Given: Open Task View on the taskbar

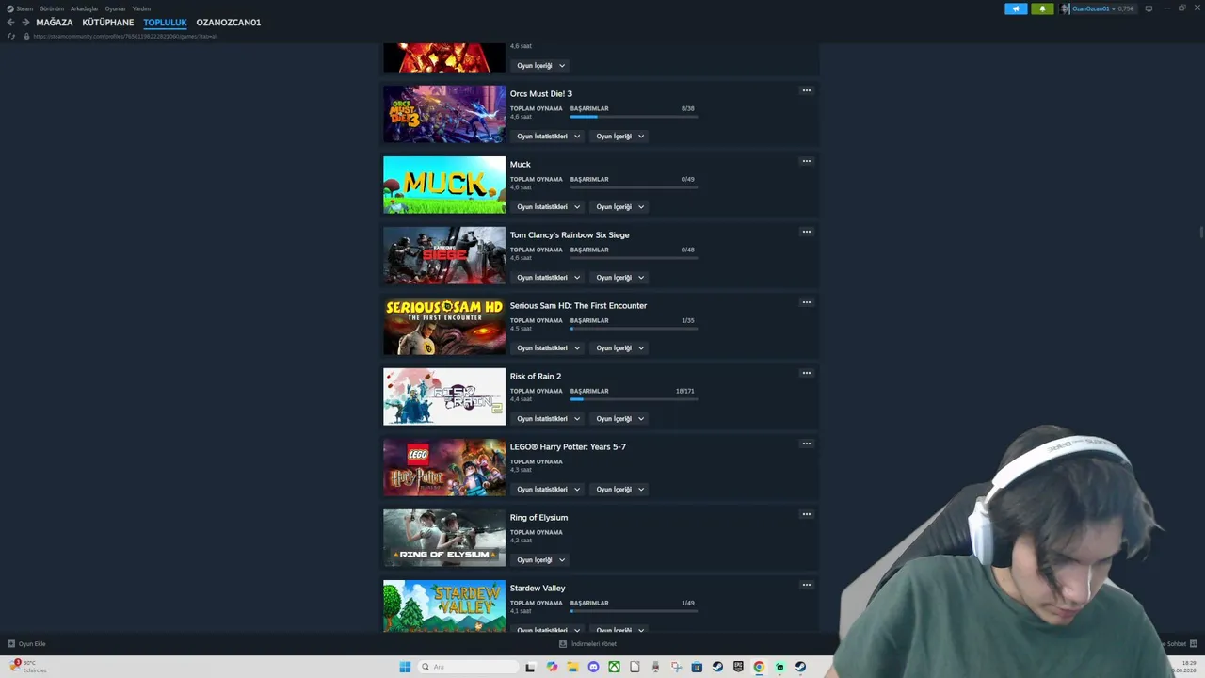Looking at the screenshot, I should click(x=531, y=667).
